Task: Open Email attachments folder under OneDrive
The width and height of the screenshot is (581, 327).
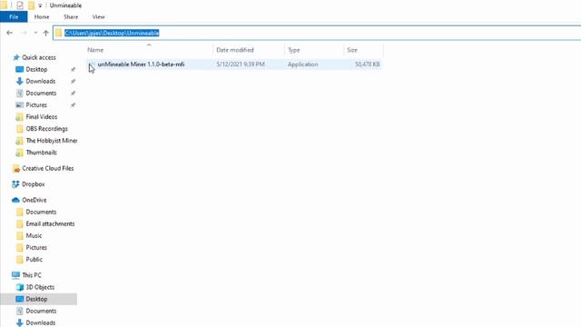Action: tap(50, 223)
